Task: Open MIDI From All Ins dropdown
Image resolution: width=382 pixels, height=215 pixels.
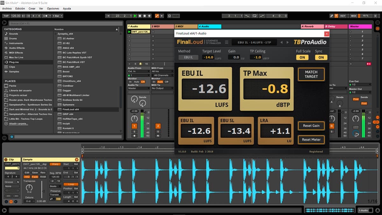Action: coord(162,71)
